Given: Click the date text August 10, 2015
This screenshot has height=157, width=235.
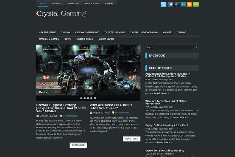Looking at the screenshot, I should 101,113.
